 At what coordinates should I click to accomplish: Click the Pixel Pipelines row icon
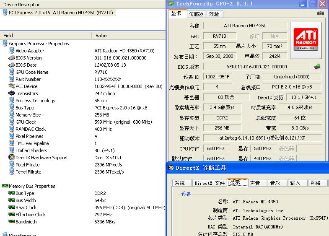pos(12,136)
